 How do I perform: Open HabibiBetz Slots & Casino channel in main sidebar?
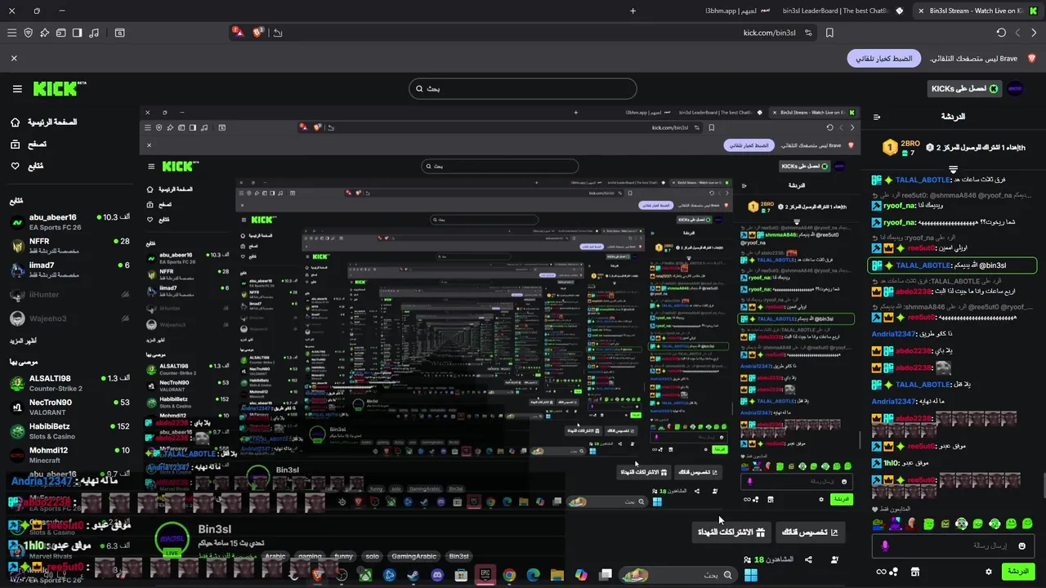tap(69, 431)
